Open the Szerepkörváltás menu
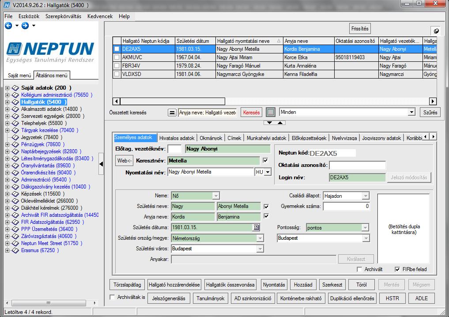Screen dimensions: 449x317 [x=63, y=16]
